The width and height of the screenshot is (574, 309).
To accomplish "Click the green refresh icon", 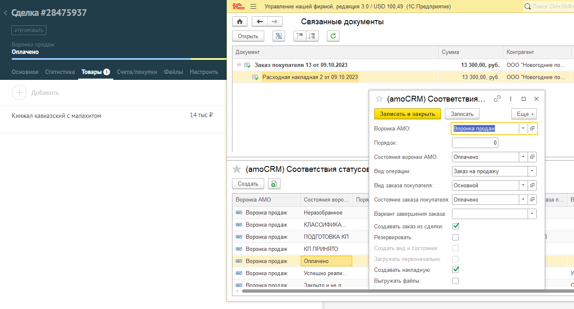I will tap(333, 36).
